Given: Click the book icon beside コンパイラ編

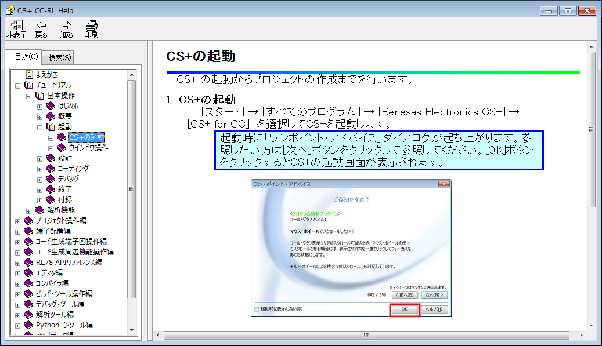Looking at the screenshot, I should (x=28, y=283).
